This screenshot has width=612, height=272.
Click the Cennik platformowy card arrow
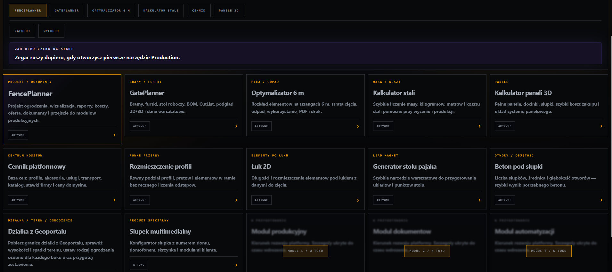click(x=114, y=200)
